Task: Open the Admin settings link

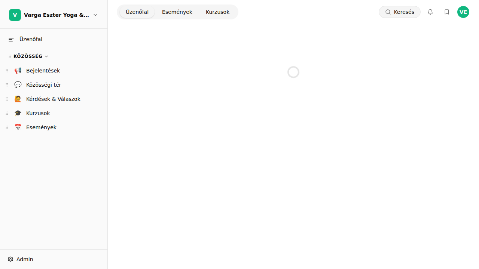Action: pos(25,259)
